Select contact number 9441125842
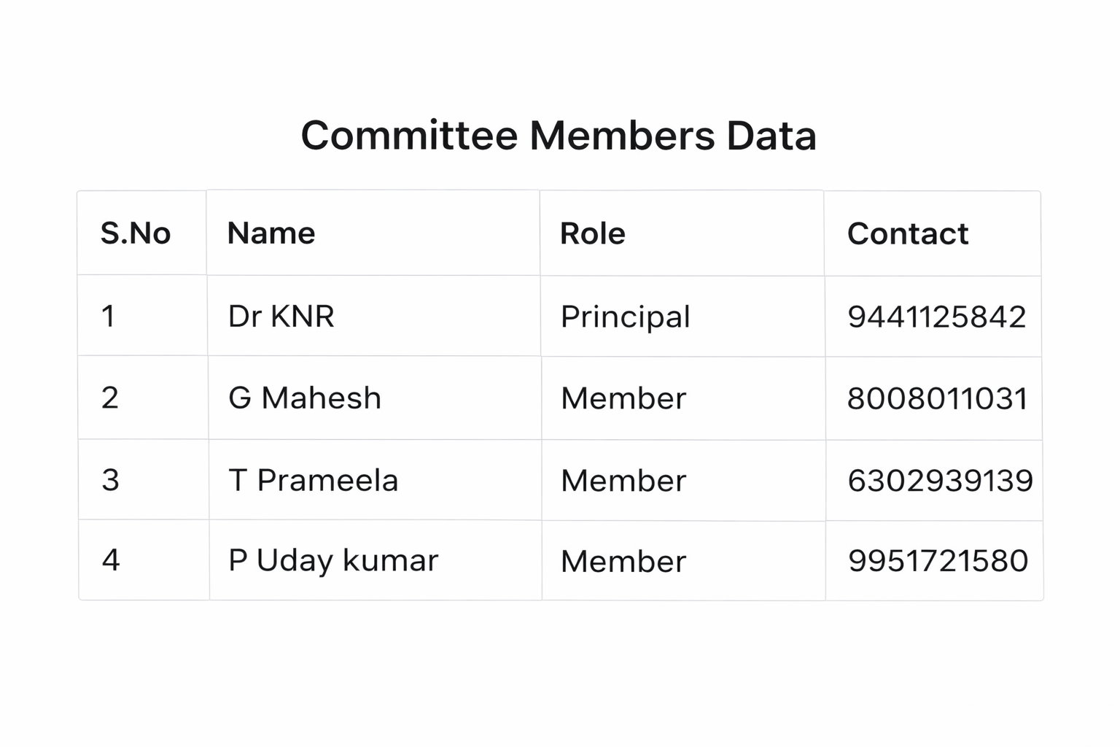Screen dimensions: 1120x747 pos(936,317)
